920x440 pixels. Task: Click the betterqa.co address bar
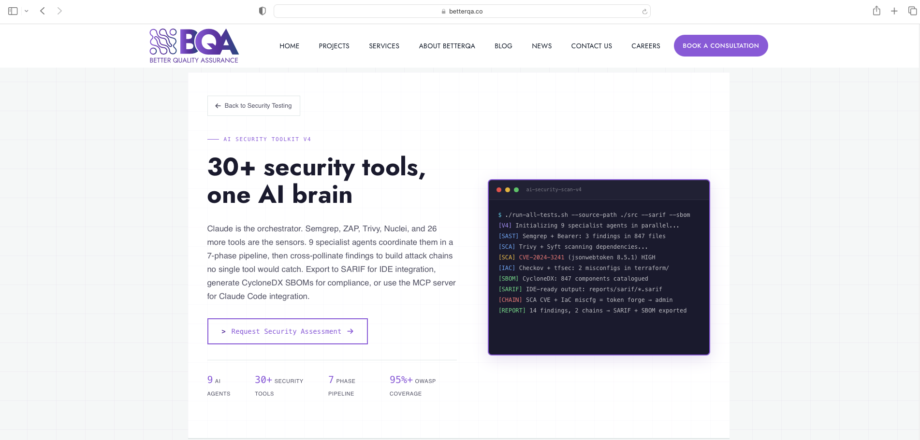tap(462, 11)
